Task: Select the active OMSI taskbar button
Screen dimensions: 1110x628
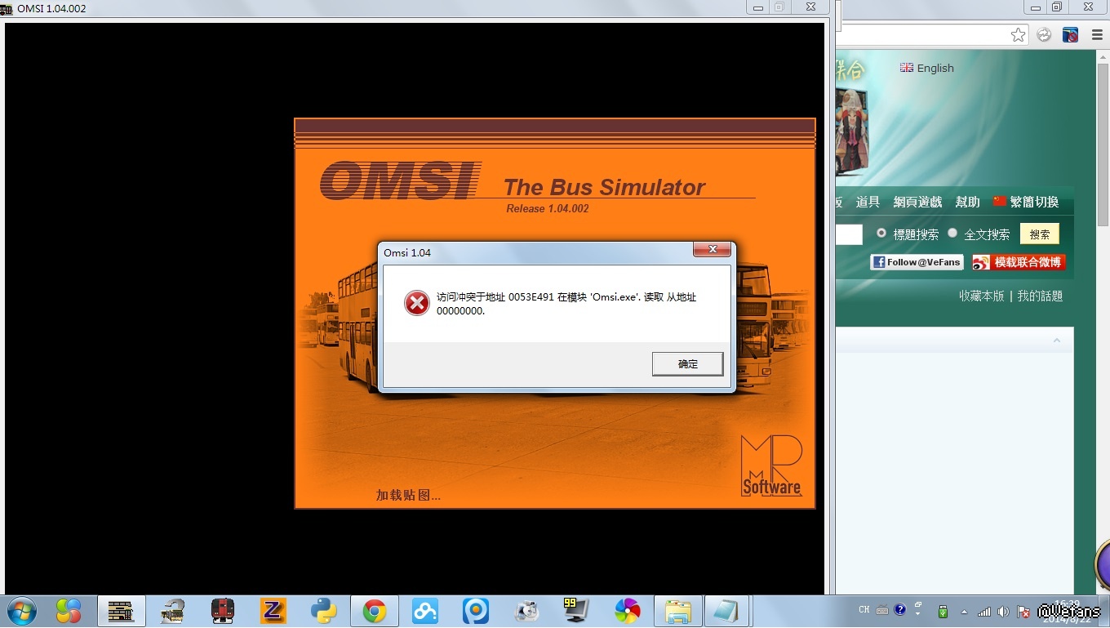Action: 121,611
